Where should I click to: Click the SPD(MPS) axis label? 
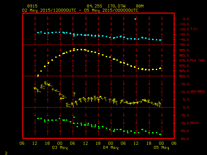tap(198, 91)
